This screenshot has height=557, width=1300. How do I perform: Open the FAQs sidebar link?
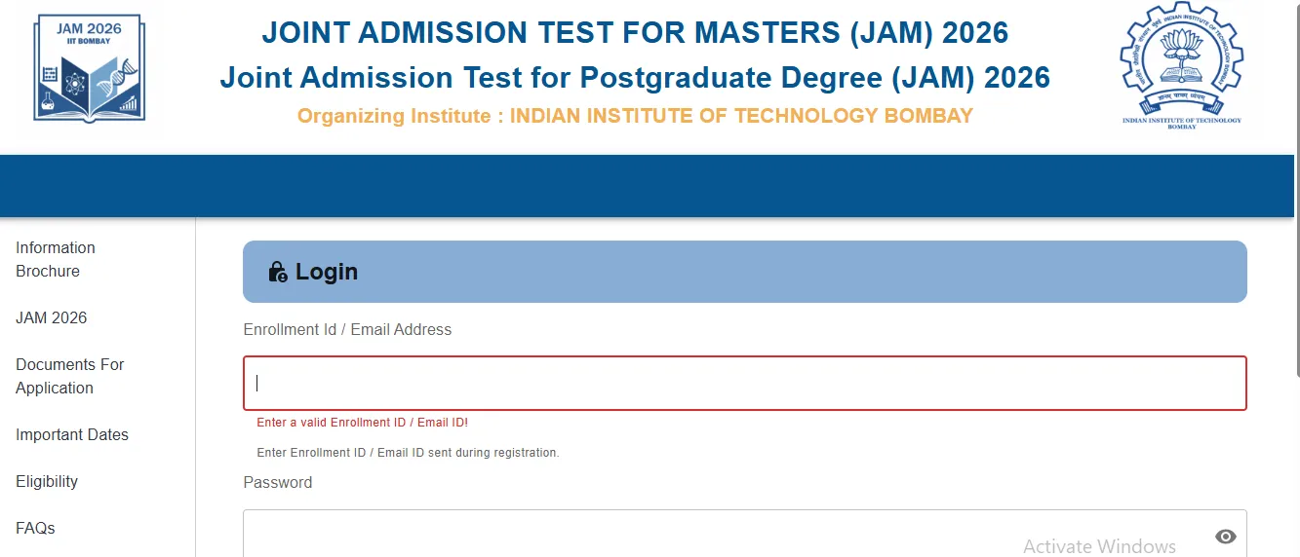[35, 528]
